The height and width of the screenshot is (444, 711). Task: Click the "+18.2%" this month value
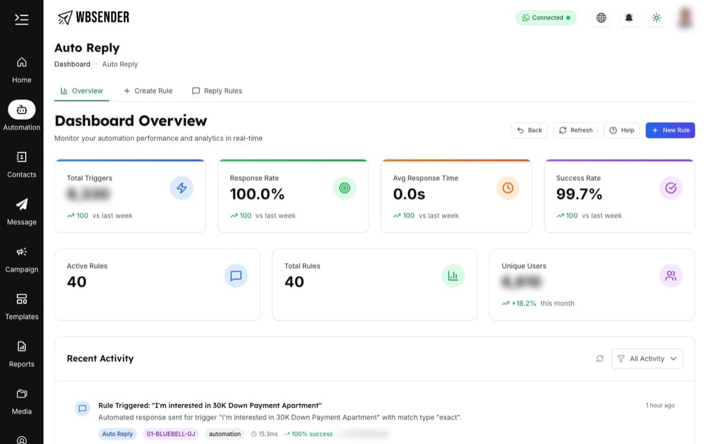tap(524, 303)
